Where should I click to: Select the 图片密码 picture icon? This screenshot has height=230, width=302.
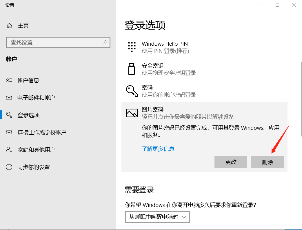132,113
